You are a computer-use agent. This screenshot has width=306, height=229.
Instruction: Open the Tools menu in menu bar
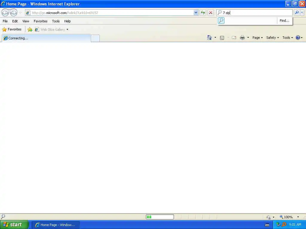tap(56, 21)
